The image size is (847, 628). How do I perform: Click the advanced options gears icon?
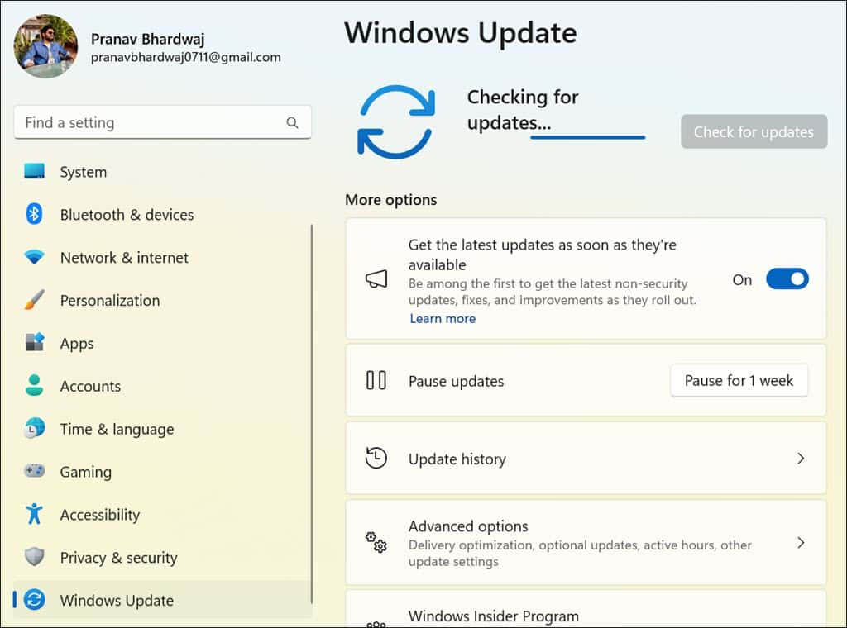(x=376, y=542)
